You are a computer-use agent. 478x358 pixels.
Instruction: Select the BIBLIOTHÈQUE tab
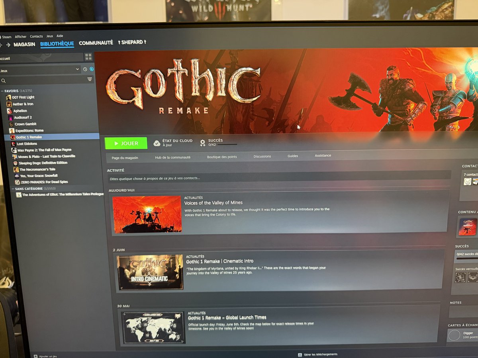pyautogui.click(x=57, y=44)
